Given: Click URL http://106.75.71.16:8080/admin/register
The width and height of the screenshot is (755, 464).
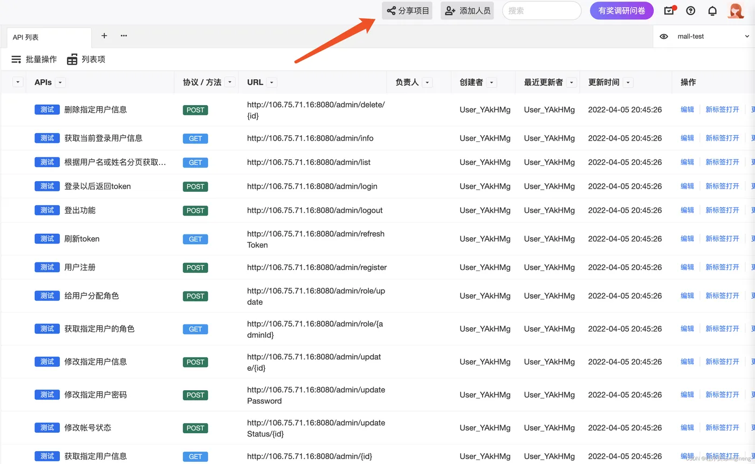Looking at the screenshot, I should pos(317,267).
